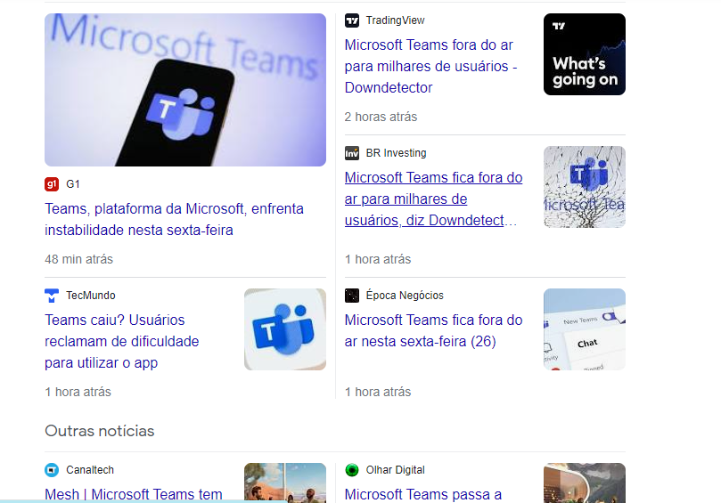Open Olhar Digital headline "Microsoft Teams passa a"
Screen dimensions: 721x503
click(423, 494)
